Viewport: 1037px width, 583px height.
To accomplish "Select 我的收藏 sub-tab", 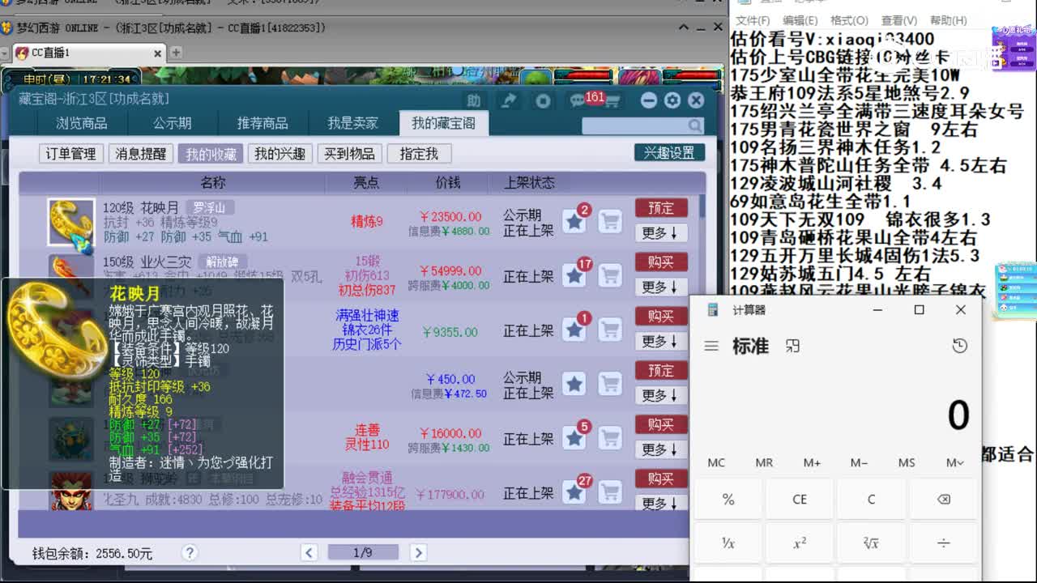I will point(211,154).
